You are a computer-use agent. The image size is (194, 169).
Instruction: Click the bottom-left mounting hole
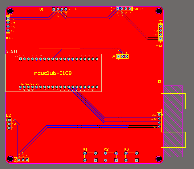click(10, 159)
